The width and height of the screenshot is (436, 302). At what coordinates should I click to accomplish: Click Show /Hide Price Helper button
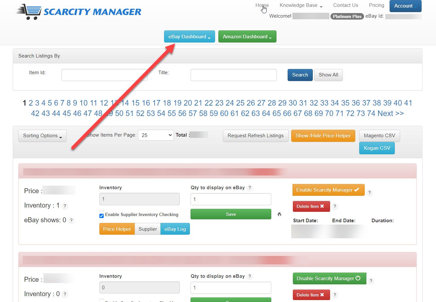[323, 136]
